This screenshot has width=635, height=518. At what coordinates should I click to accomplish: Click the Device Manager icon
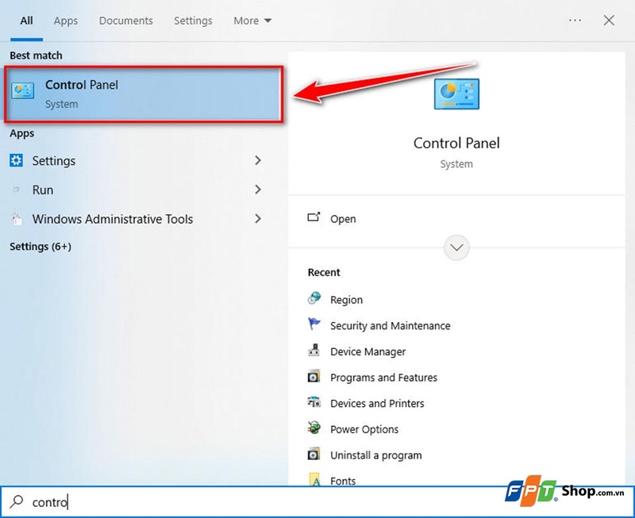pyautogui.click(x=314, y=351)
